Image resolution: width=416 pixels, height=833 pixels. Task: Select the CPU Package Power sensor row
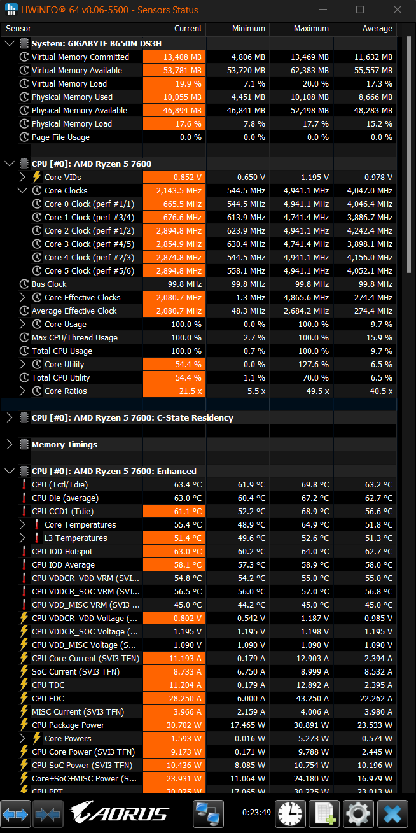coord(198,725)
